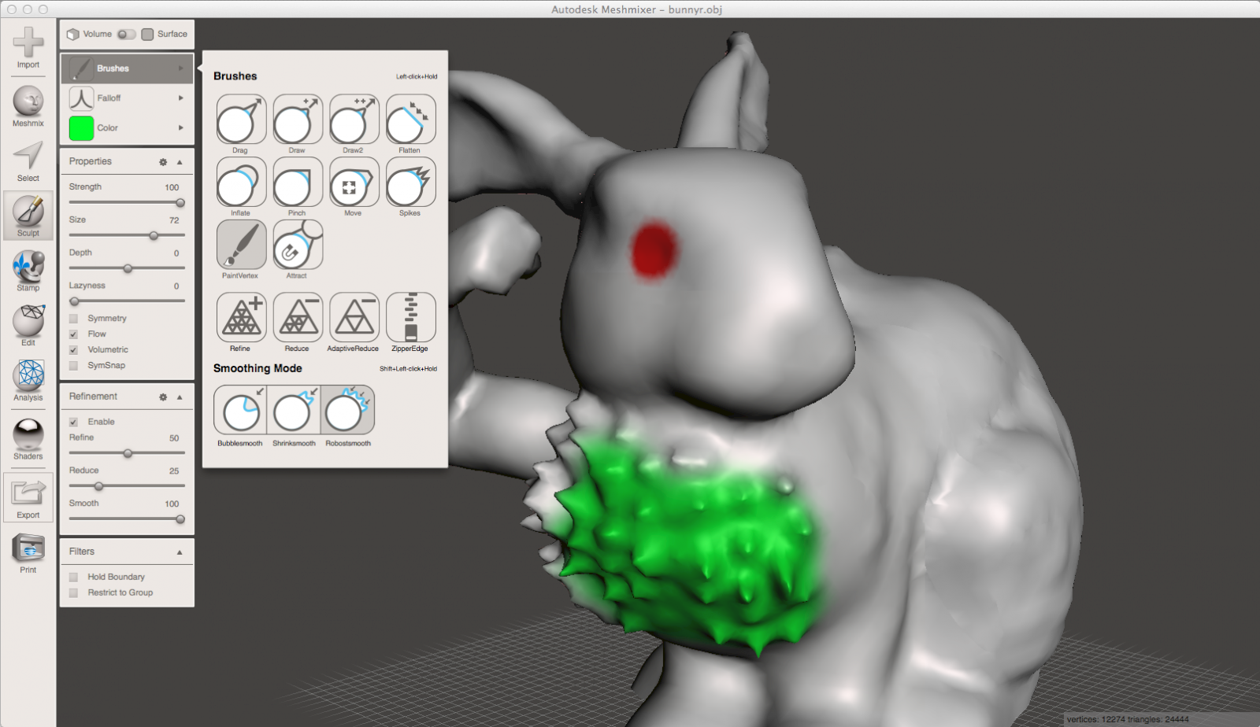Collapse the Properties panel
The height and width of the screenshot is (727, 1260).
[x=180, y=161]
